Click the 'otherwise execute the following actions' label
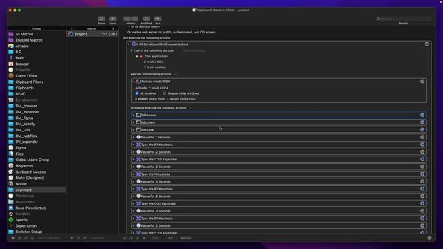The image size is (443, 249). click(x=158, y=108)
